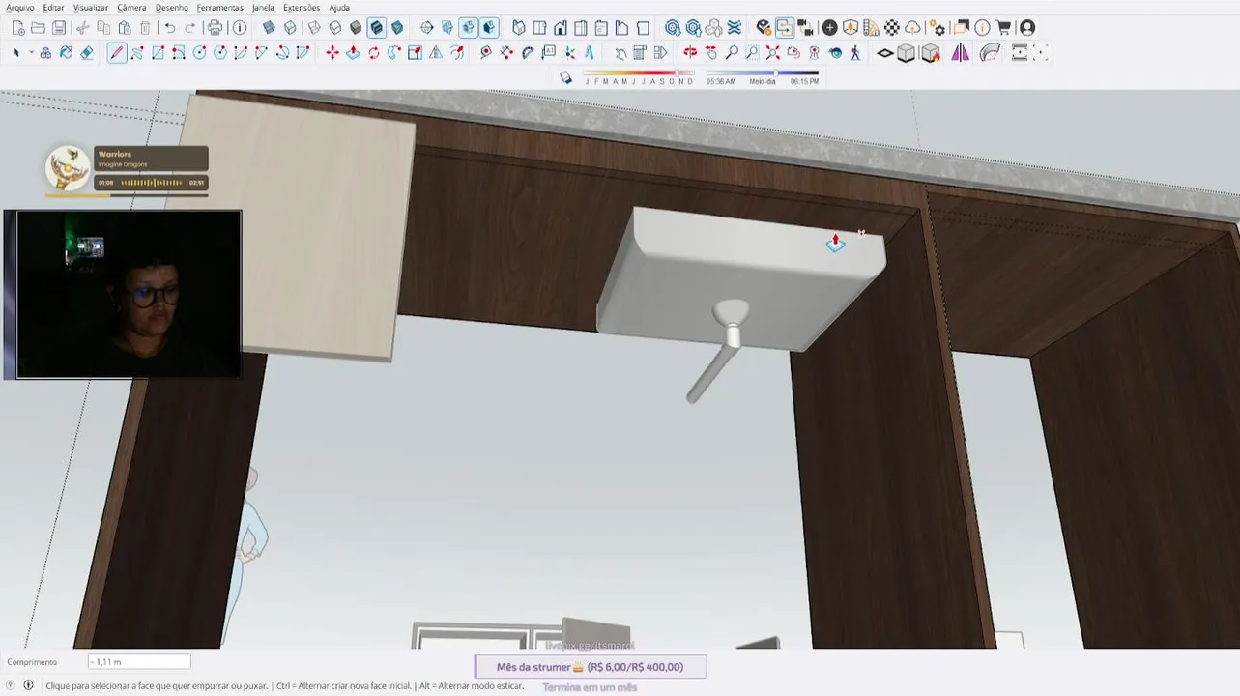The height and width of the screenshot is (696, 1240).
Task: Open the Visualizar menu
Action: click(x=91, y=8)
